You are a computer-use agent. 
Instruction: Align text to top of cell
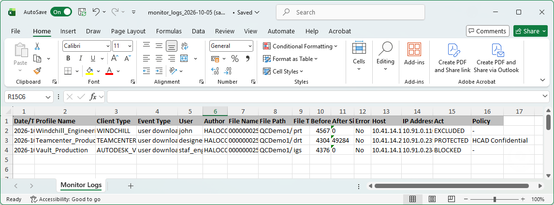pyautogui.click(x=146, y=45)
